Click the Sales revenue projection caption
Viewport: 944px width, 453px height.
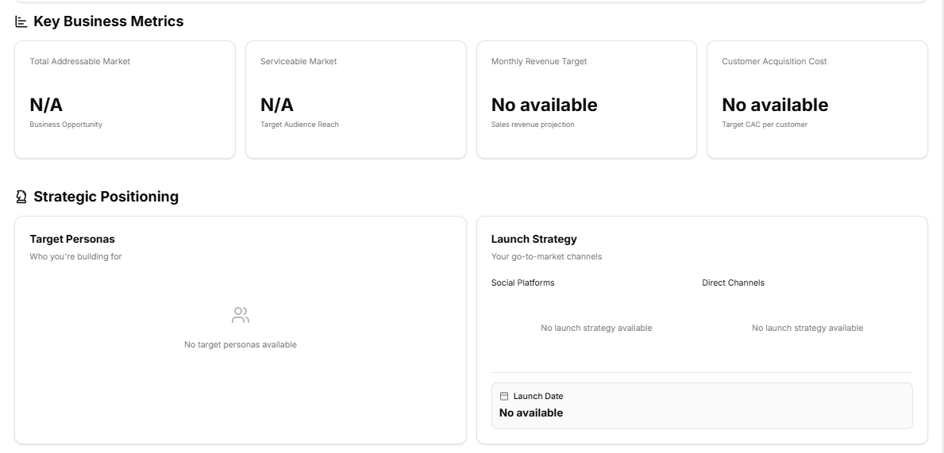pos(533,125)
